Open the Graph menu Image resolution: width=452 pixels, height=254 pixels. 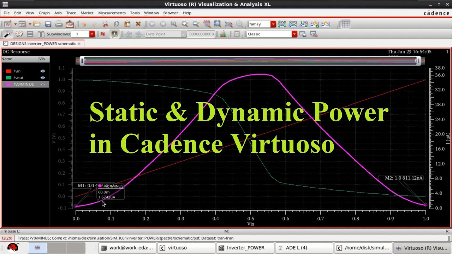[44, 13]
